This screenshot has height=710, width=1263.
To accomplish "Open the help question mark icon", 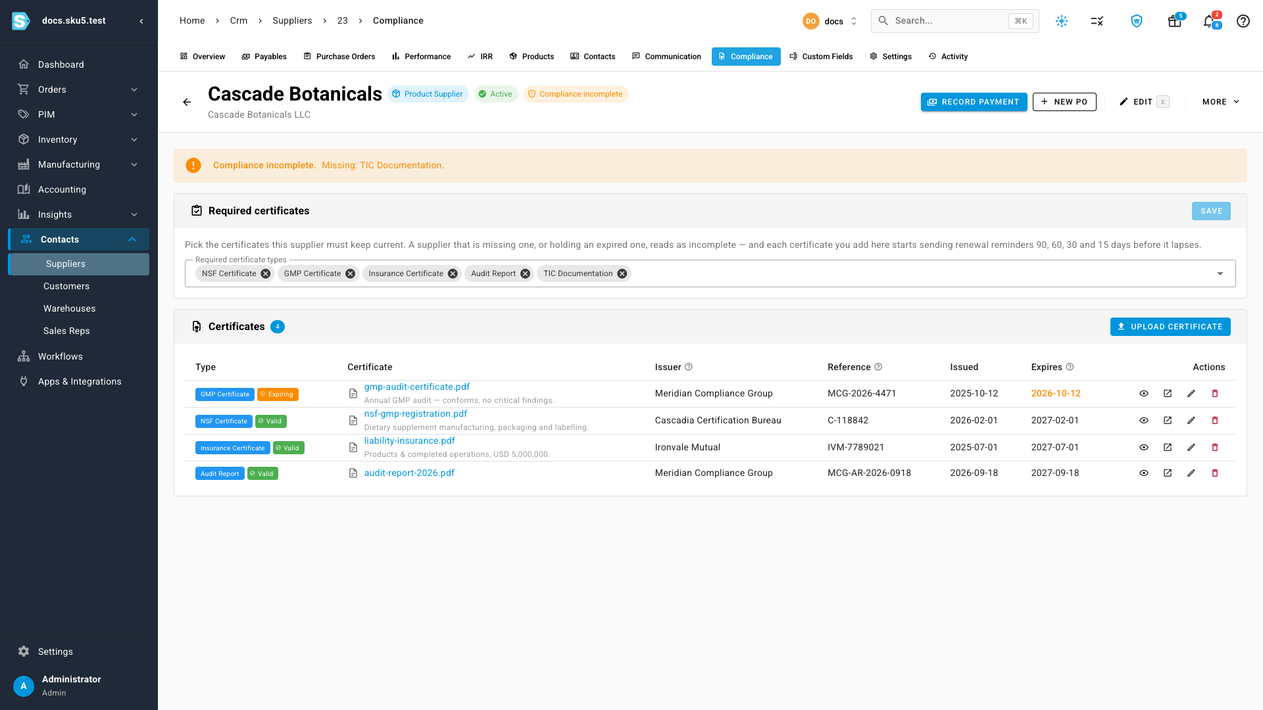I will coord(1243,21).
